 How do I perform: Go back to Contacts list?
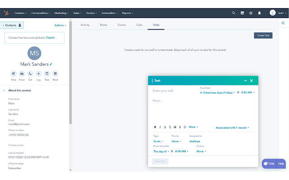pyautogui.click(x=12, y=25)
